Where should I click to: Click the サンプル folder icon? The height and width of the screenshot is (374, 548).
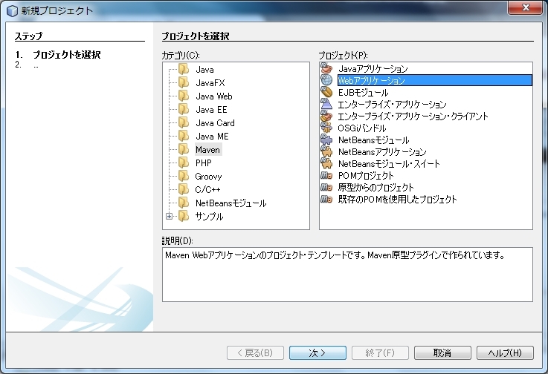pyautogui.click(x=184, y=216)
